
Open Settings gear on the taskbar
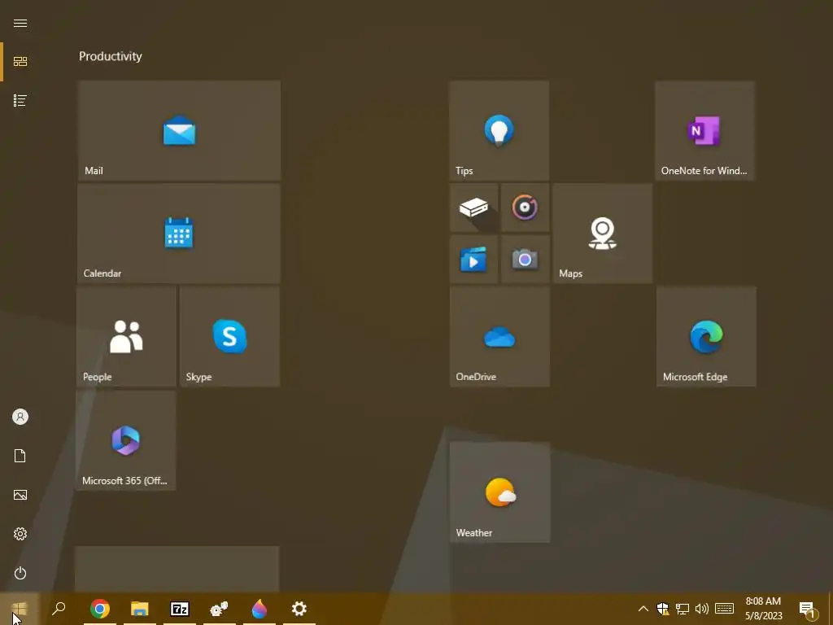(299, 609)
